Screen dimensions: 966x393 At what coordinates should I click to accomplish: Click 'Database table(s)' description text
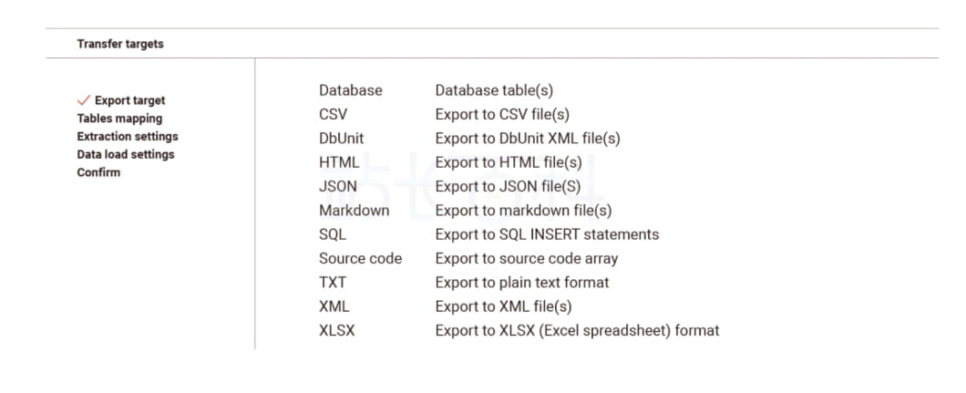tap(494, 90)
